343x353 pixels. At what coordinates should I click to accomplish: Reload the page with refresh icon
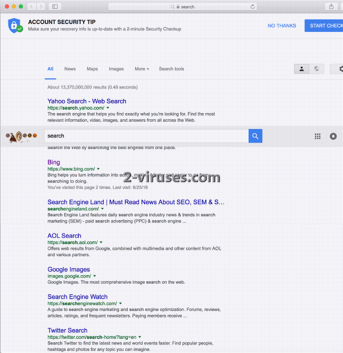coord(253,7)
